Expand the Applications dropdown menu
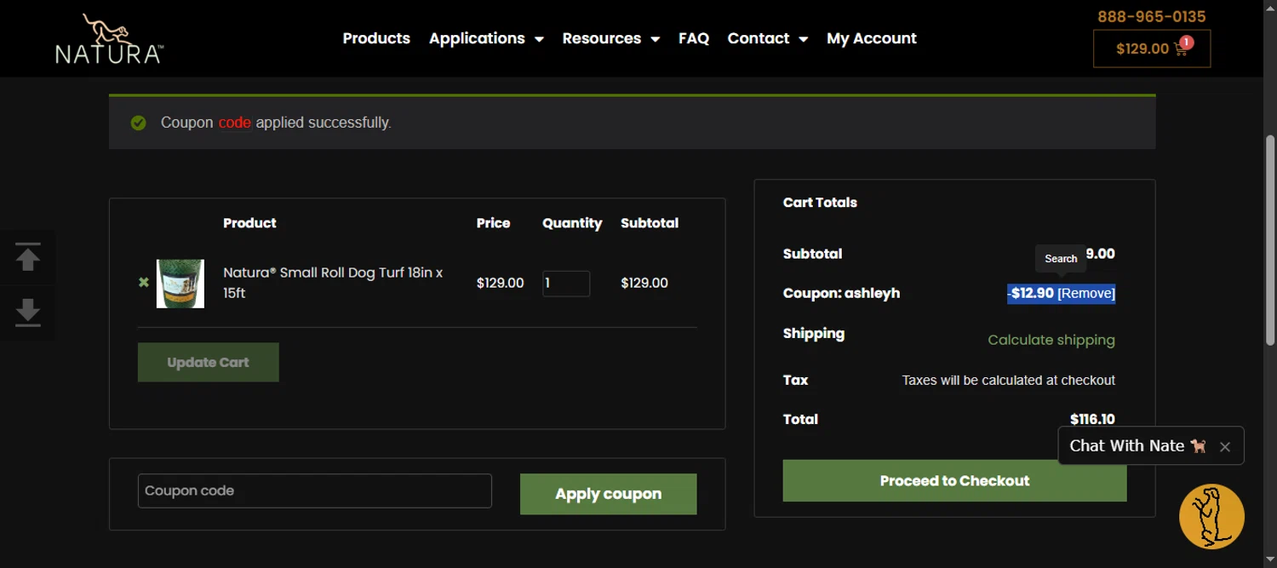This screenshot has height=568, width=1277. pyautogui.click(x=486, y=38)
